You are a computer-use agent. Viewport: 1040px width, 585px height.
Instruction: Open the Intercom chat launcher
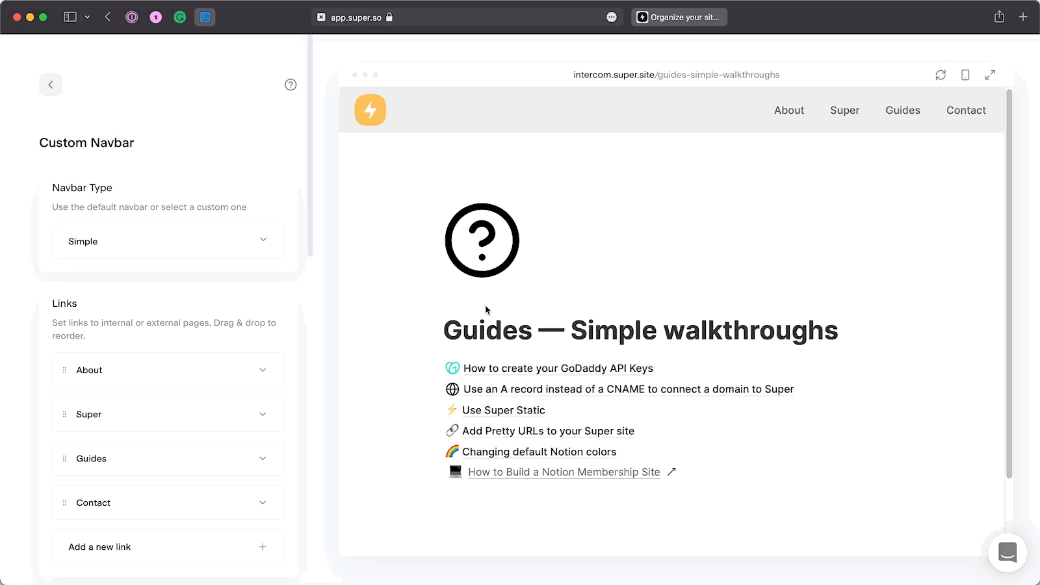coord(1007,552)
